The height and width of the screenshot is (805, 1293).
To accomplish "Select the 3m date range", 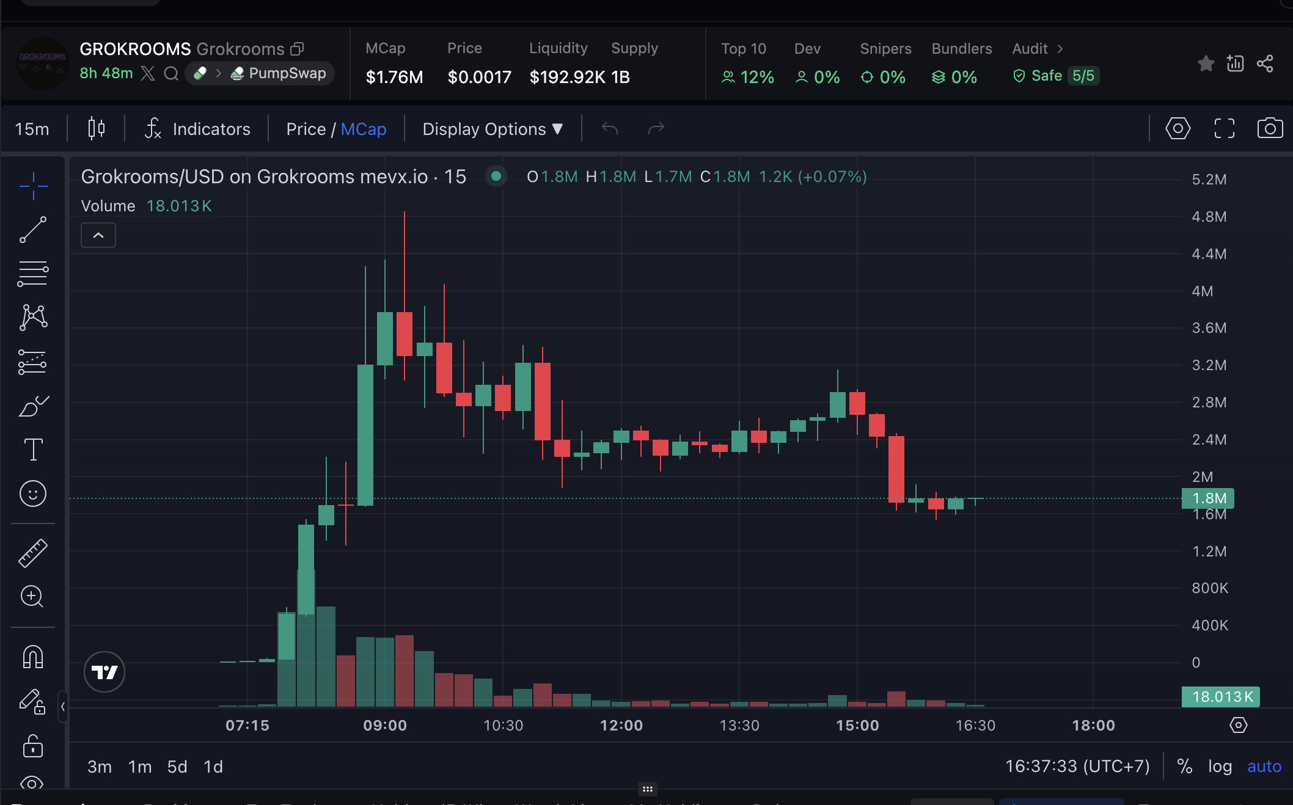I will tap(100, 767).
